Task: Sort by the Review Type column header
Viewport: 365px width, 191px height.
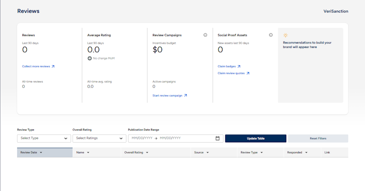Action: 260,153
